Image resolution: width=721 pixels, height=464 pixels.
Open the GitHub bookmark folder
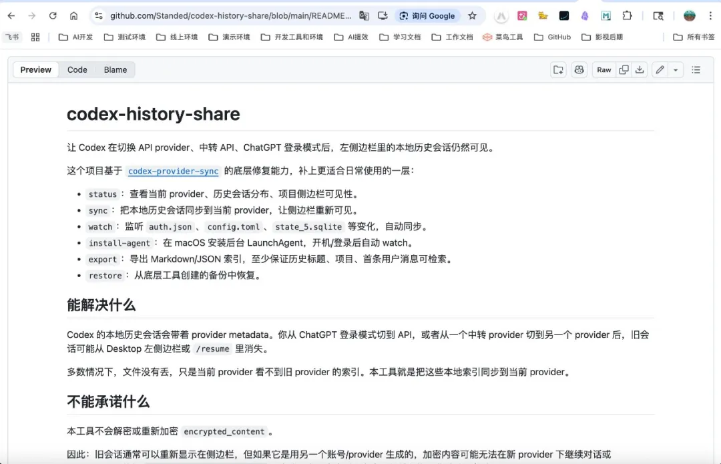(552, 37)
